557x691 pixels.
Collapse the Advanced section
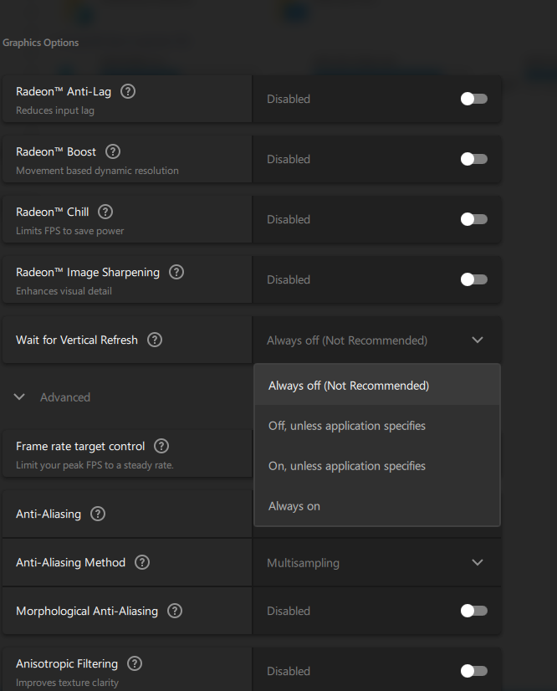pos(20,397)
